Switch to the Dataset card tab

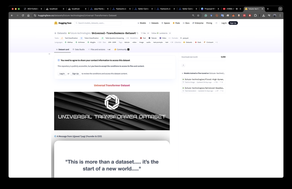[62, 49]
